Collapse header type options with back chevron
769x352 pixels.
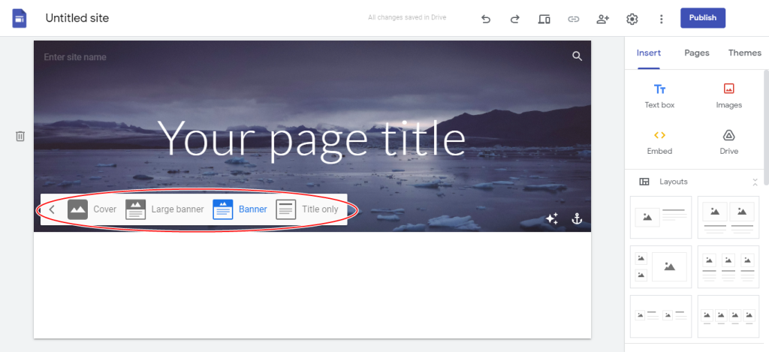point(52,209)
